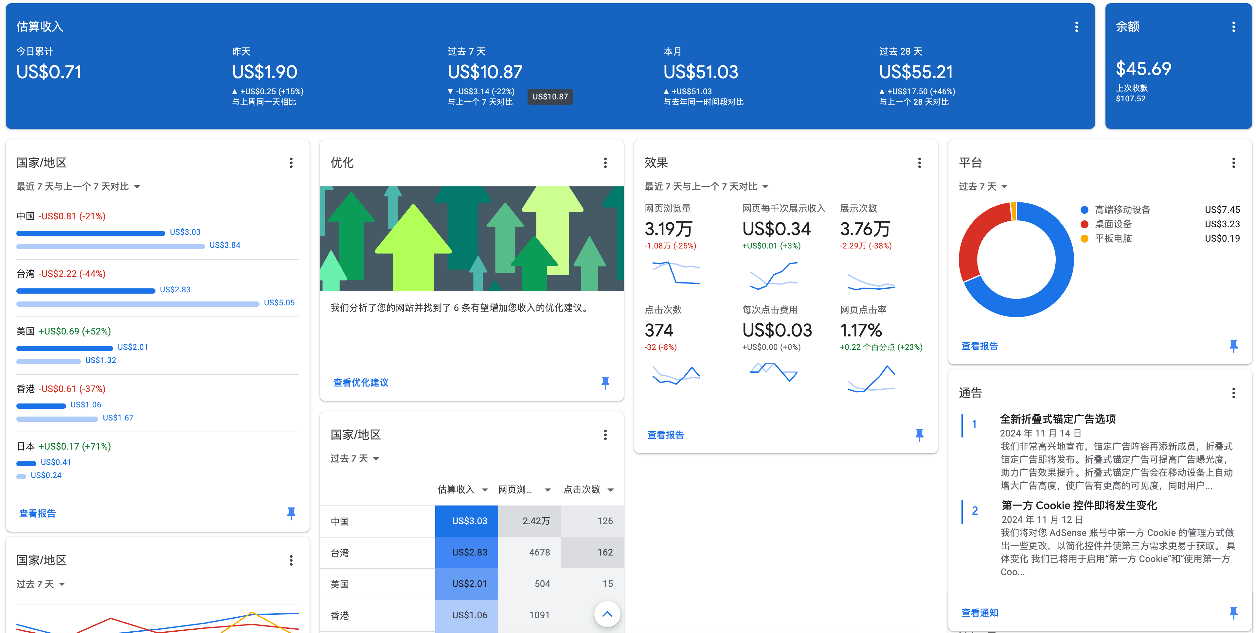Open more options on the bottom 国家/地区 chart card
1256x633 pixels.
tap(291, 560)
